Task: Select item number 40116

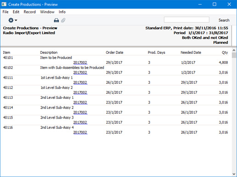Action: point(8,127)
